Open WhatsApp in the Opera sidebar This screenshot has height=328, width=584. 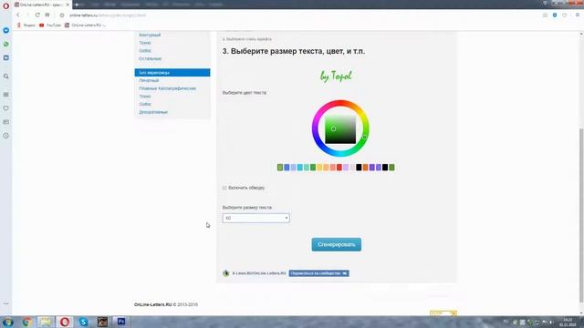[6, 44]
